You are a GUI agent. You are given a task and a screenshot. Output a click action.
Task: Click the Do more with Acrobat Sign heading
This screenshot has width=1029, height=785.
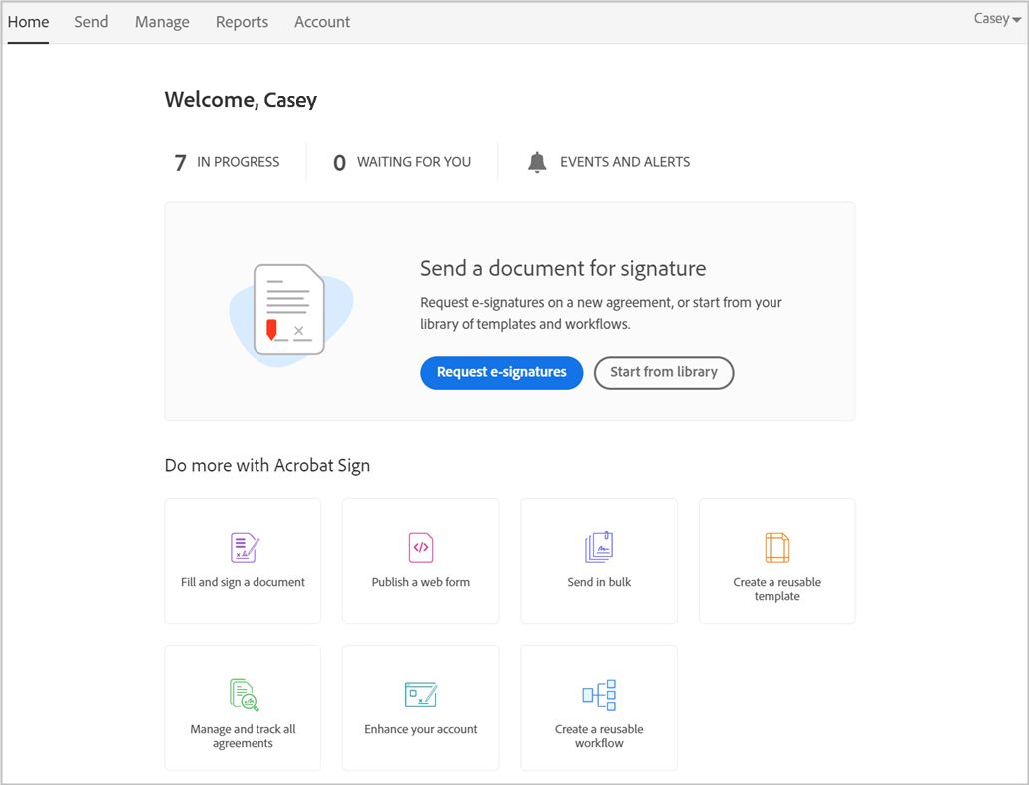(267, 465)
